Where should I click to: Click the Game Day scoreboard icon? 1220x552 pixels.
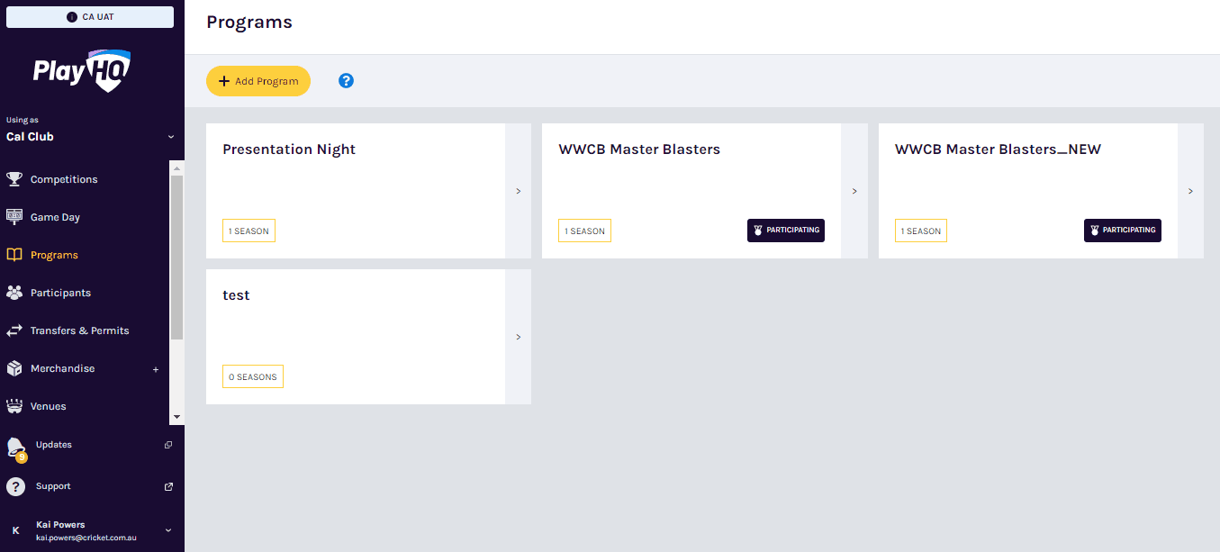14,217
